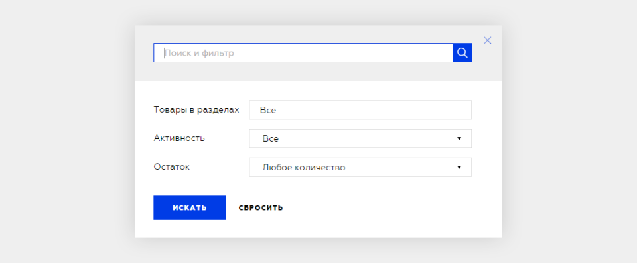Click the blue magnifier search icon
This screenshot has height=263, width=637.
462,53
